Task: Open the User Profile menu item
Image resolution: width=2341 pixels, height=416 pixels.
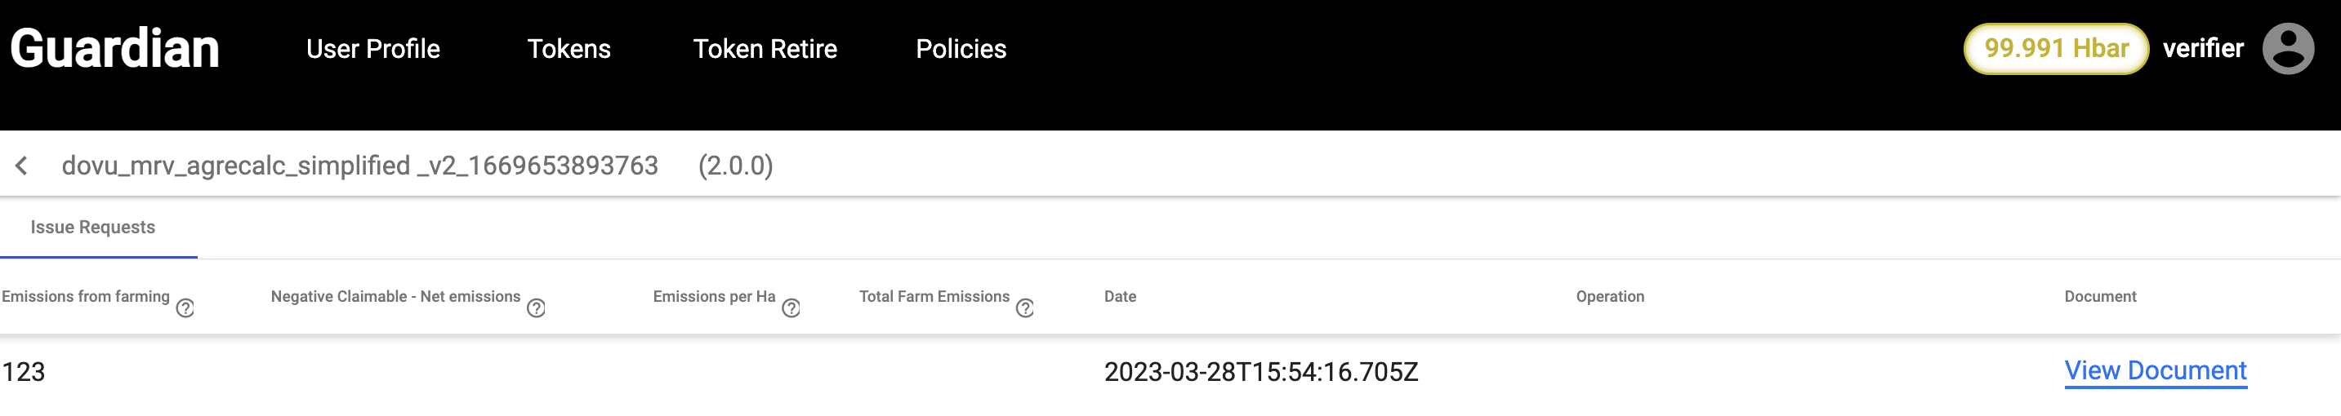Action: click(x=372, y=49)
